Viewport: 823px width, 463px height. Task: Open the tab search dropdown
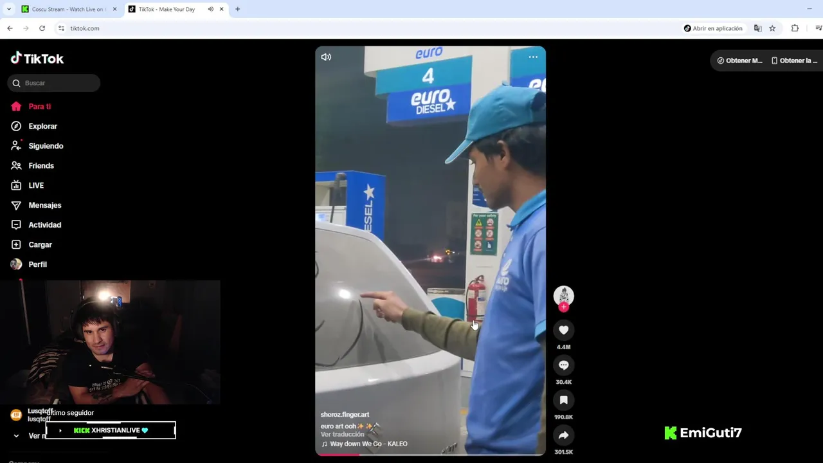pos(8,9)
